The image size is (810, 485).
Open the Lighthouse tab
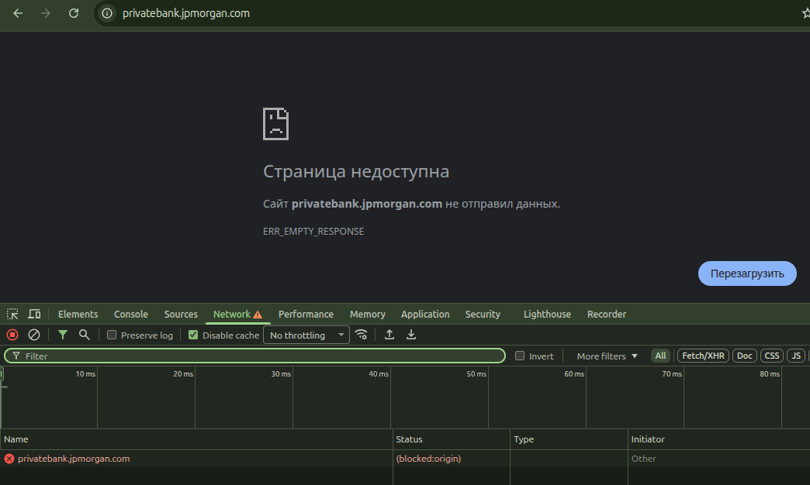coord(547,315)
